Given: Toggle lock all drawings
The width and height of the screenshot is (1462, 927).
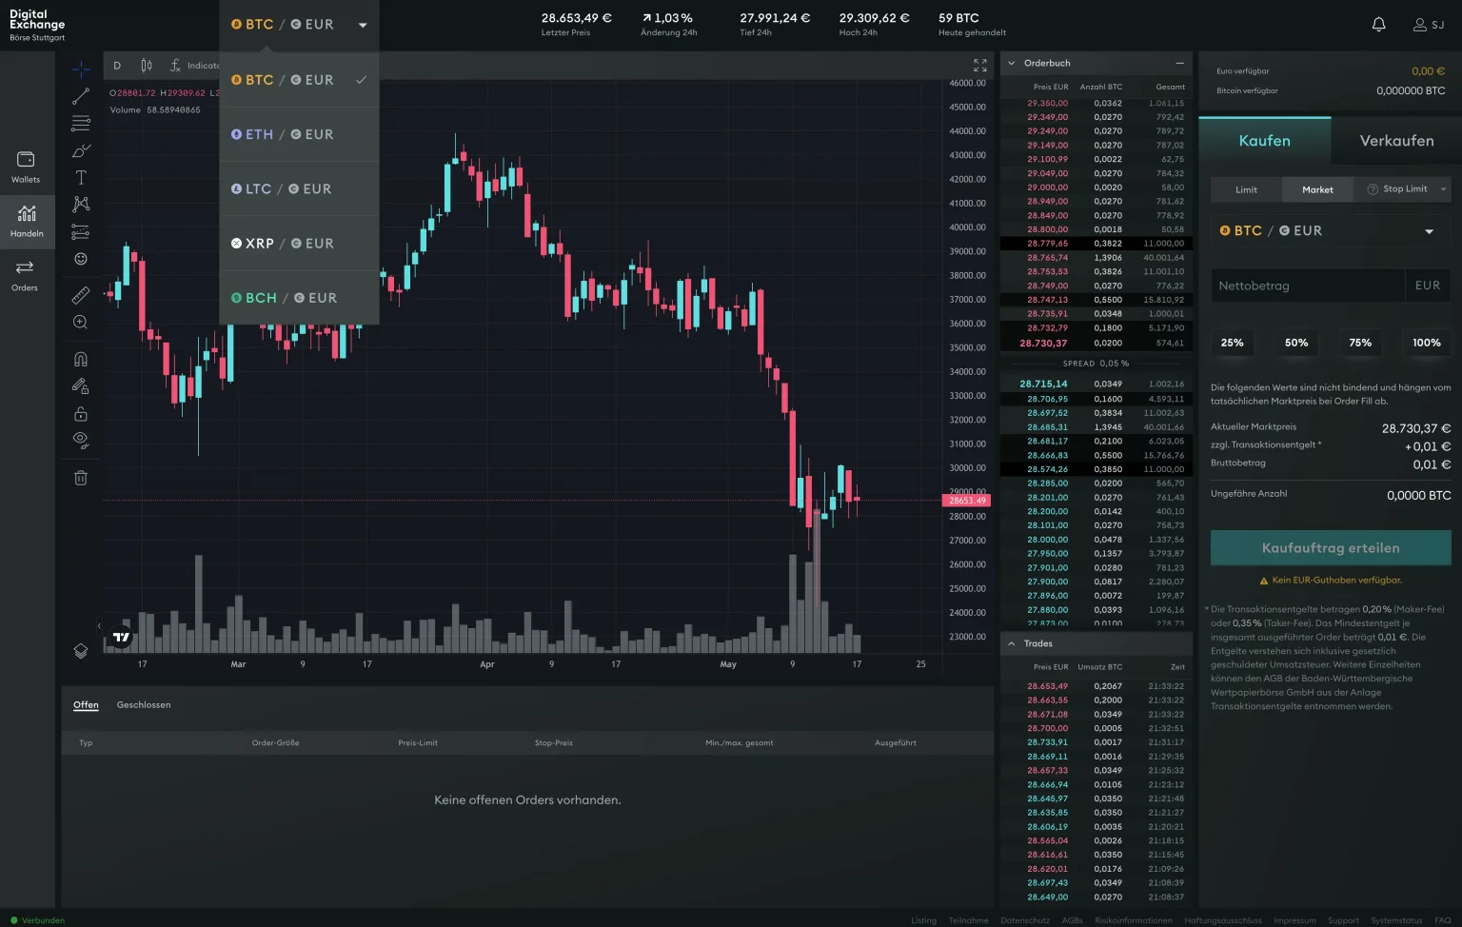Looking at the screenshot, I should pyautogui.click(x=81, y=414).
